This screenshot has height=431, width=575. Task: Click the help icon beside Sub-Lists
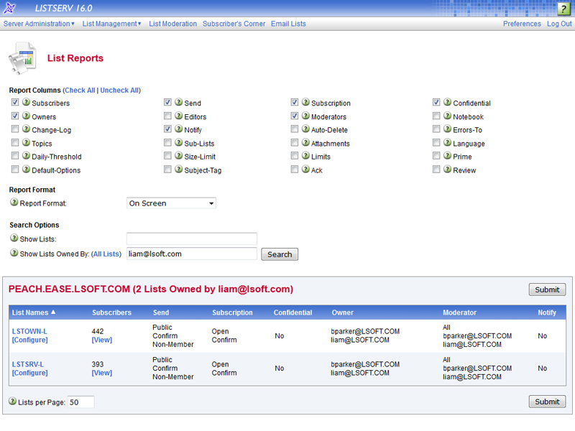pyautogui.click(x=178, y=142)
